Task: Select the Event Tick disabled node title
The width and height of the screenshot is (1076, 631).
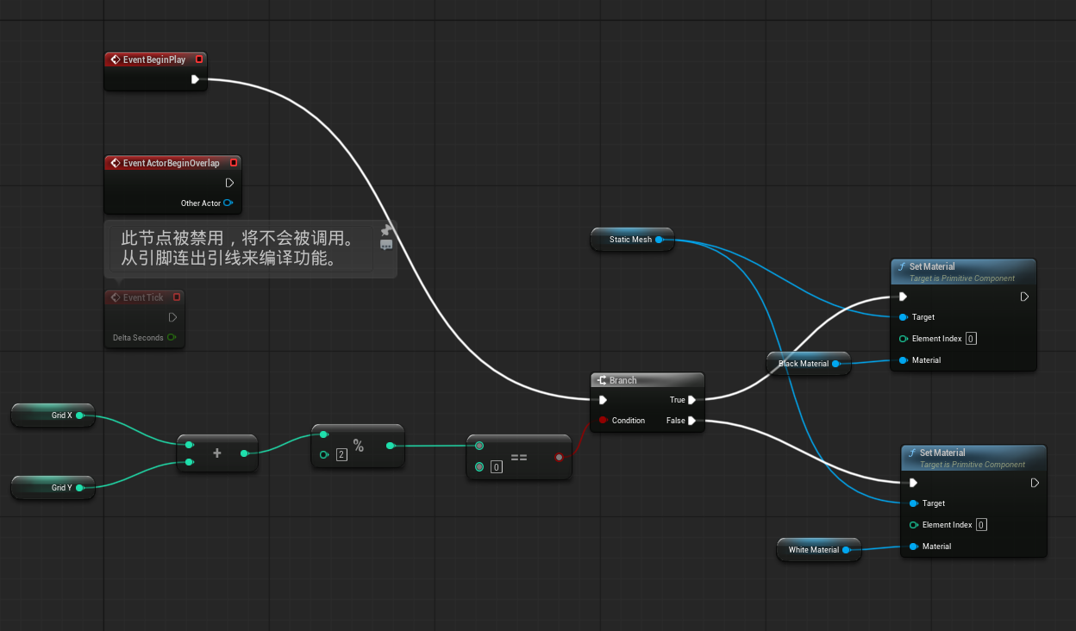Action: 142,297
